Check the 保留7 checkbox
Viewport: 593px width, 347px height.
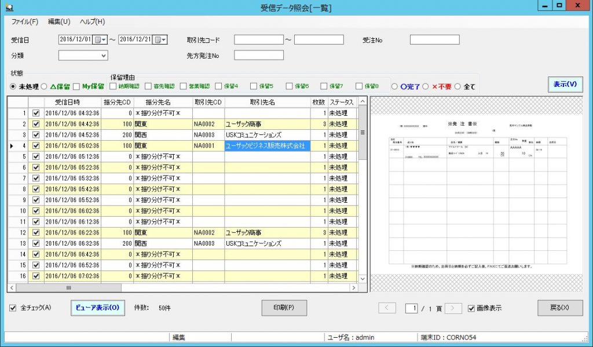324,86
